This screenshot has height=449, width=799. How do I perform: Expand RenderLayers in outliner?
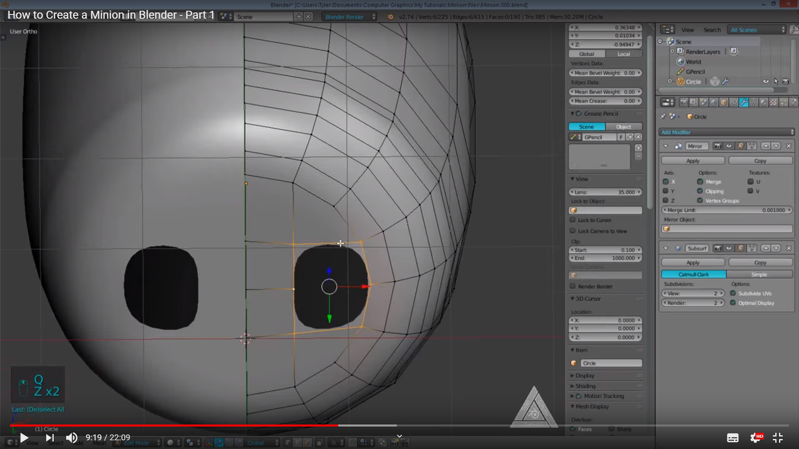click(x=672, y=52)
